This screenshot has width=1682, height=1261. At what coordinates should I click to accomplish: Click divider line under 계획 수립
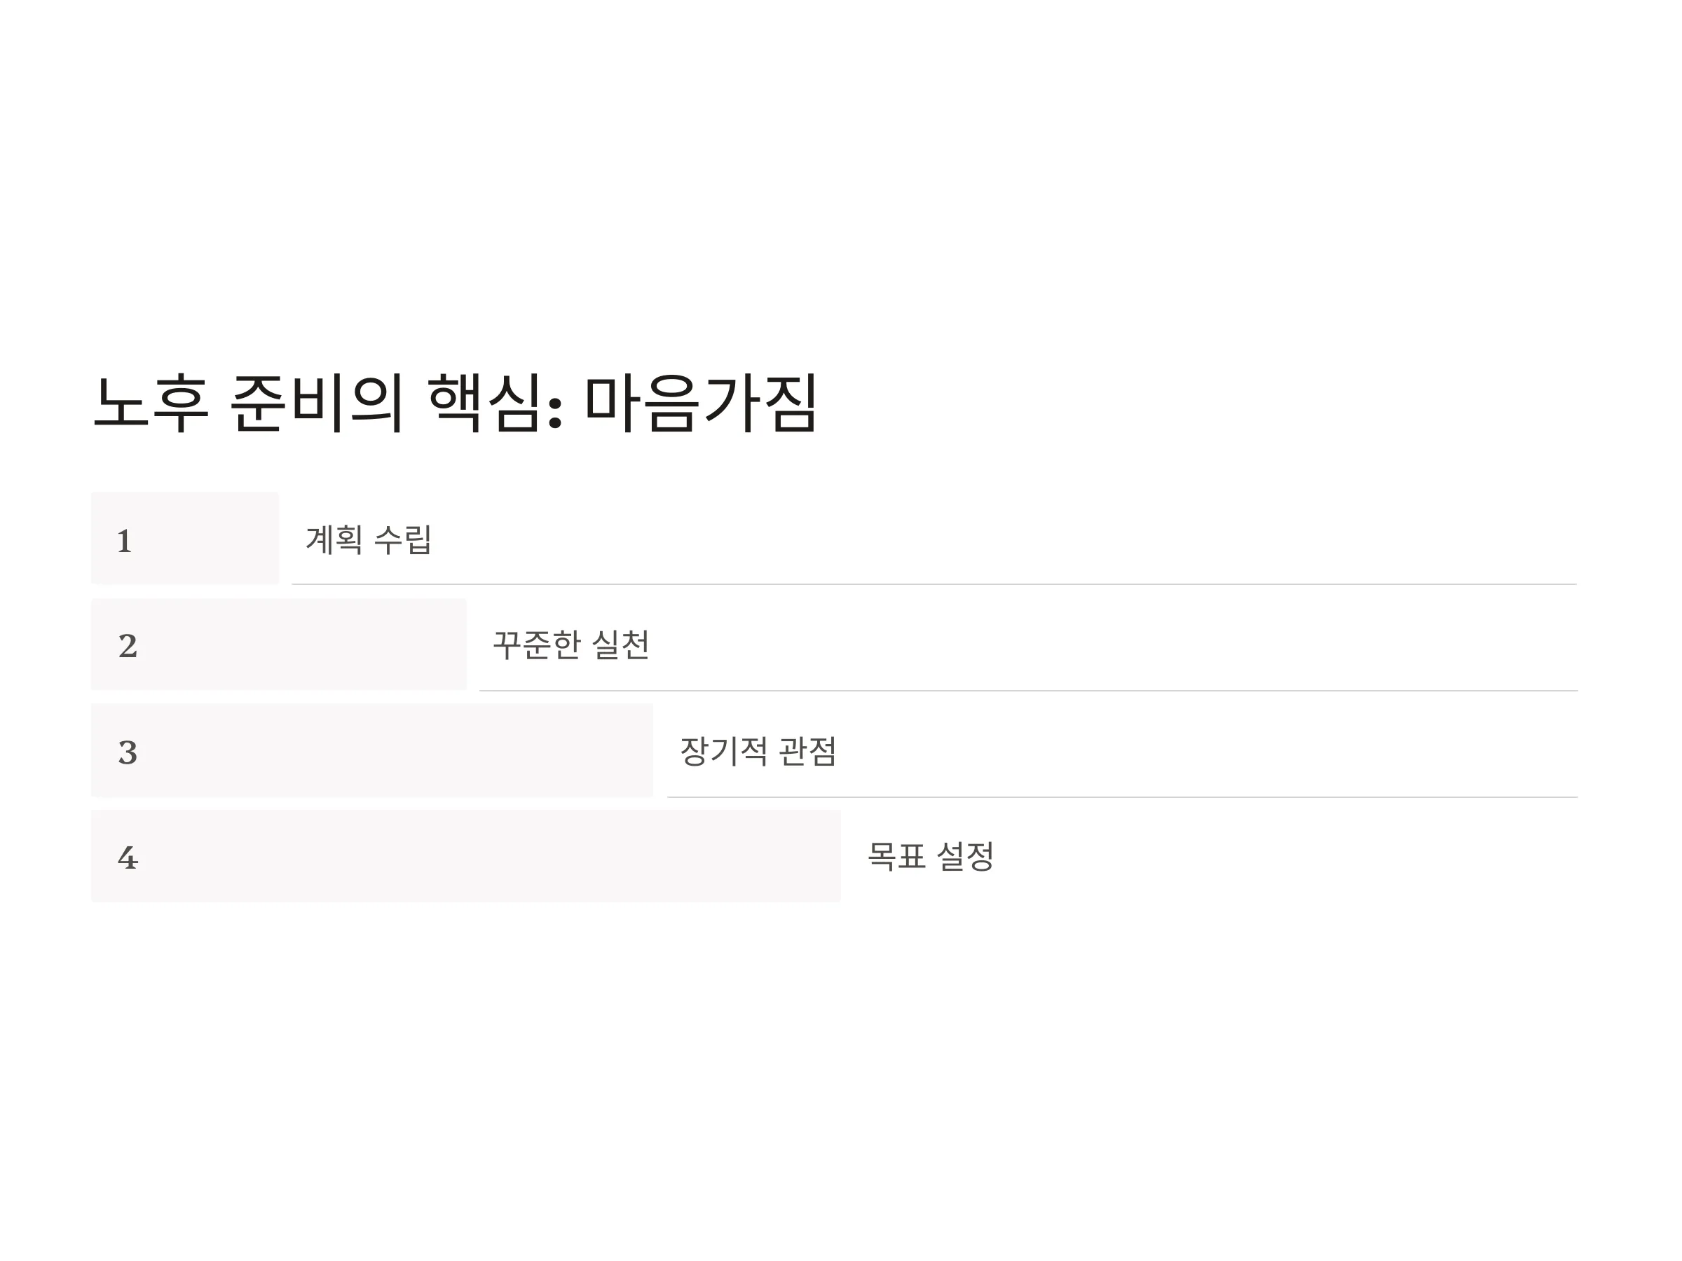[934, 584]
